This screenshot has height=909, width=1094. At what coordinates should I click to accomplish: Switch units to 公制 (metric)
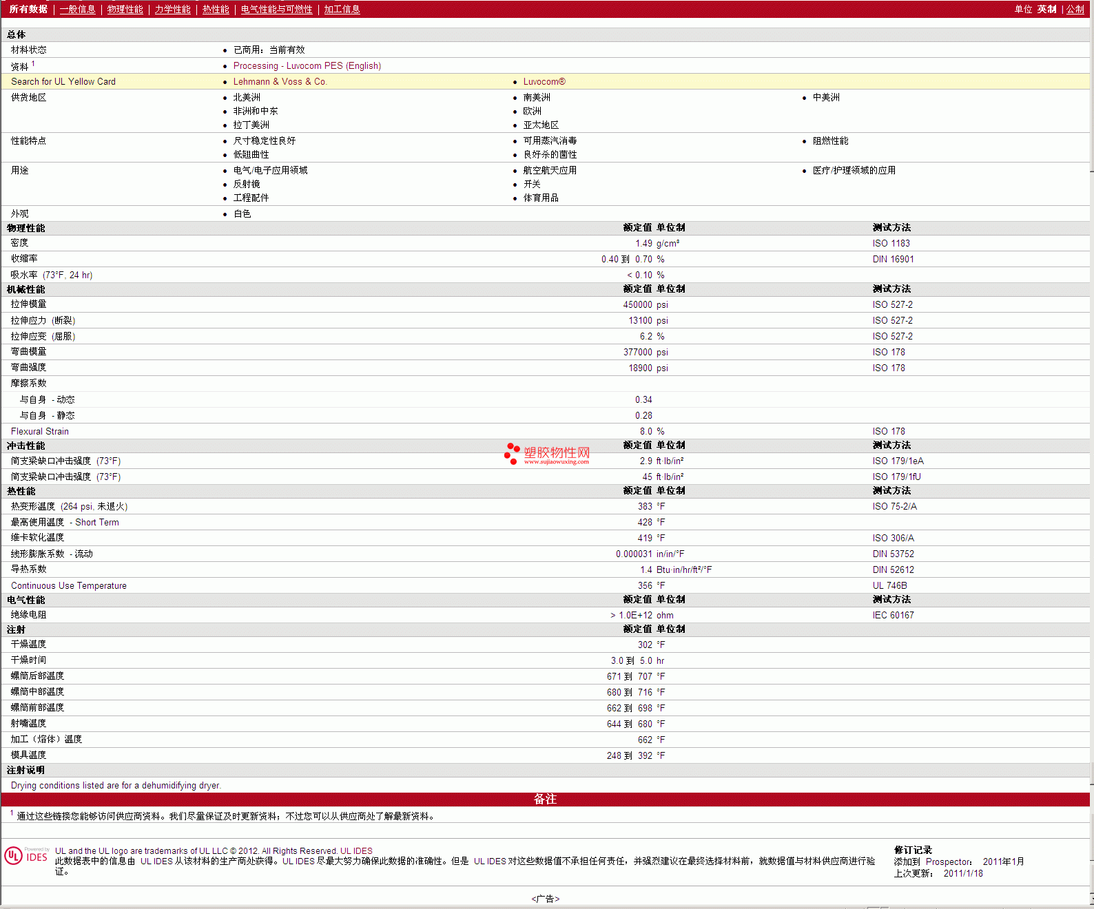(1075, 9)
